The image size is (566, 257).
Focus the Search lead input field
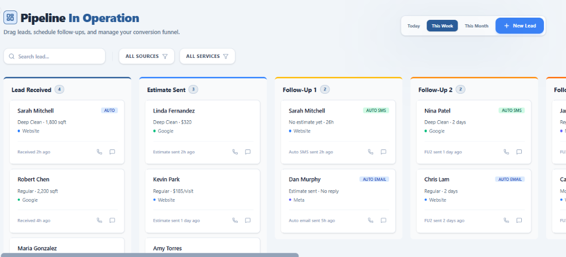click(x=55, y=56)
